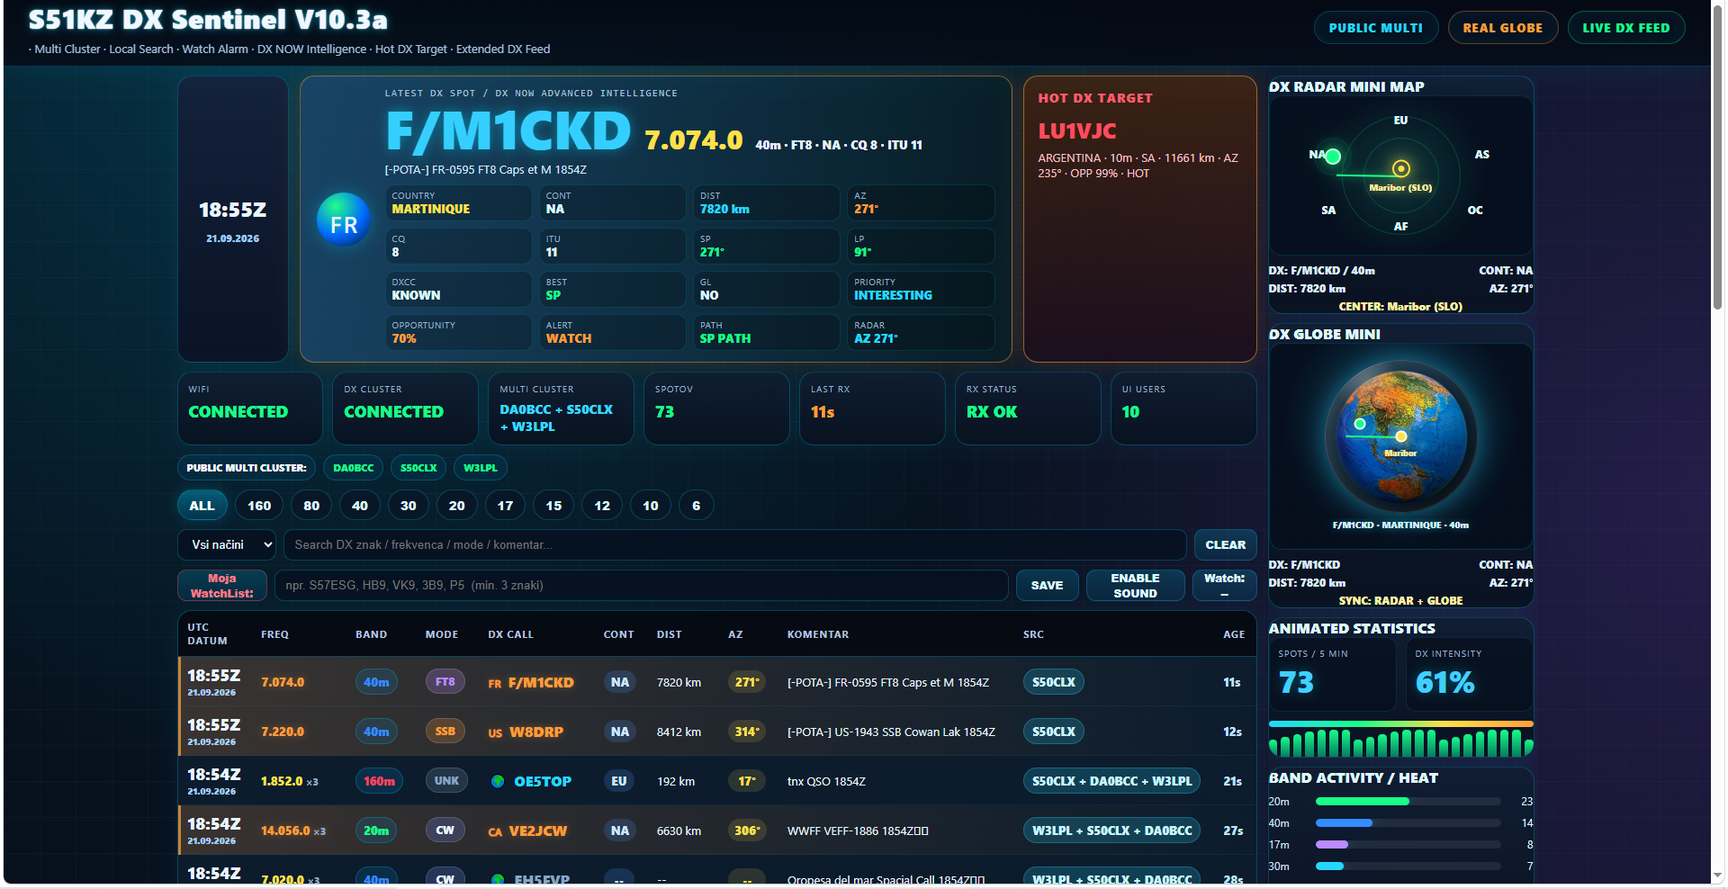Click the PUBLIC MULTI button
The height and width of the screenshot is (889, 1728).
point(1376,28)
